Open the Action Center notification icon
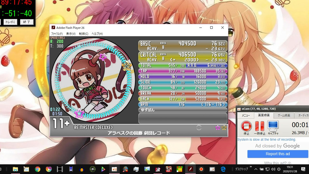309x174 pixels. click(x=303, y=169)
